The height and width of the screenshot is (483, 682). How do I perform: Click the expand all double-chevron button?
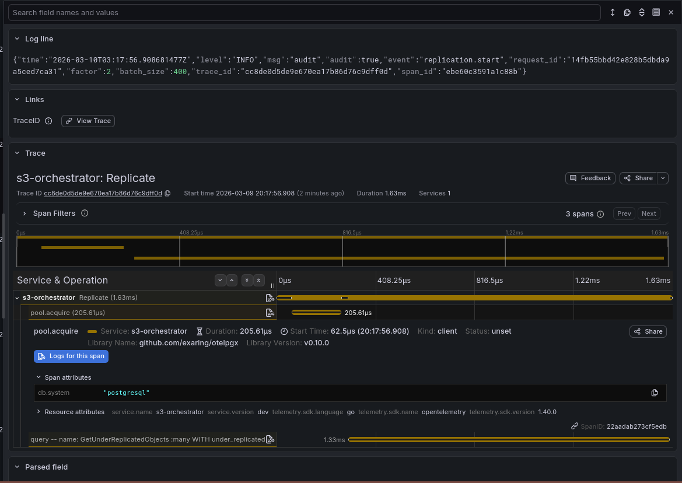[x=247, y=281]
